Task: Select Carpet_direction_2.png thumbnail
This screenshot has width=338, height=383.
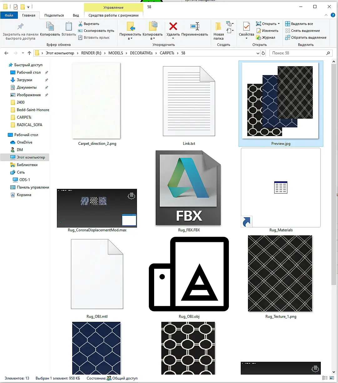Action: click(x=97, y=101)
